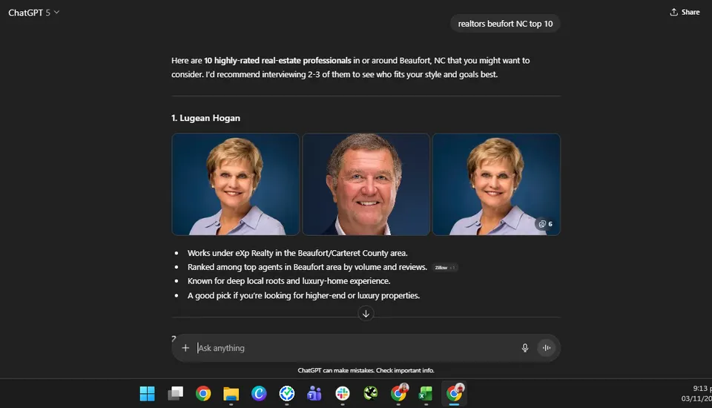The height and width of the screenshot is (408, 712).
Task: Open Task View in the taskbar
Action: [175, 393]
